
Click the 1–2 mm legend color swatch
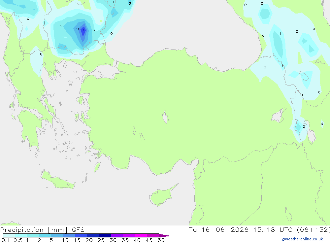coord(33,235)
